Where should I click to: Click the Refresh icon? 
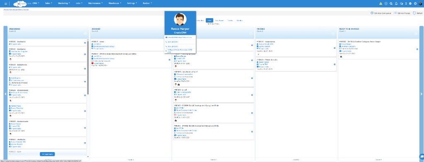click(414, 13)
